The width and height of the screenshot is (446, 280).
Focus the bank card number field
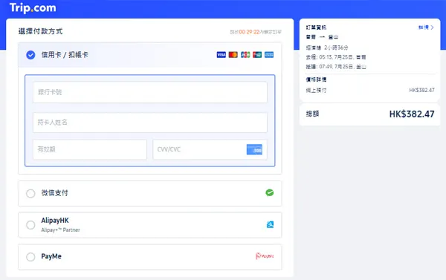(150, 92)
